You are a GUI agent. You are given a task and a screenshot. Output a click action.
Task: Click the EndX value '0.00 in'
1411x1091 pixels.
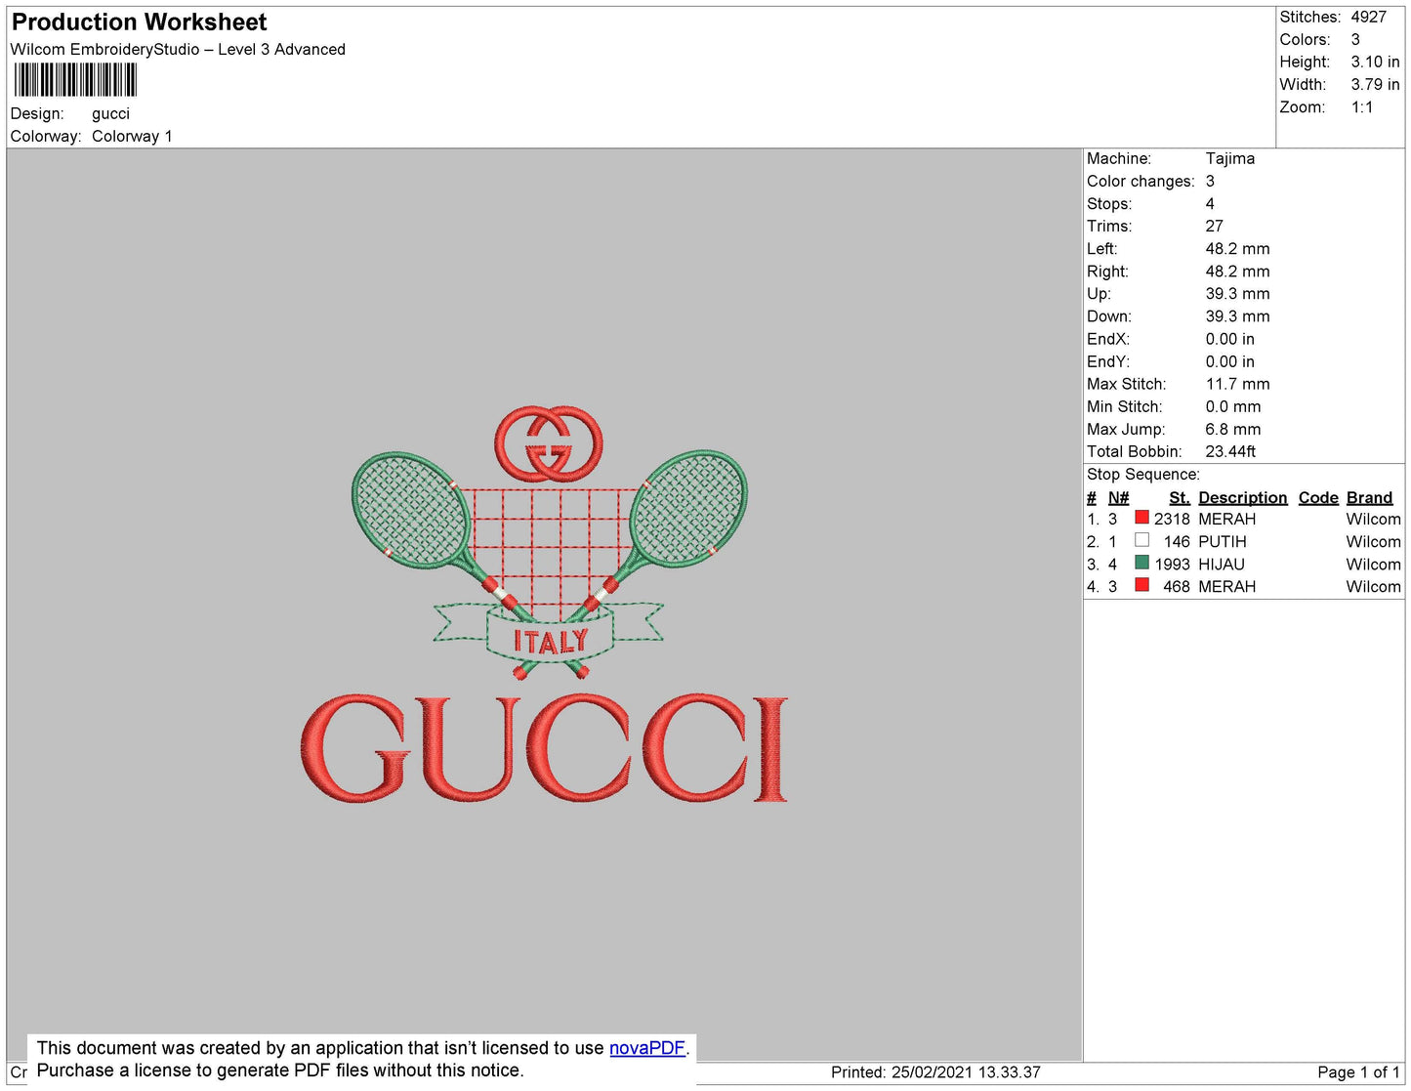pos(1230,339)
